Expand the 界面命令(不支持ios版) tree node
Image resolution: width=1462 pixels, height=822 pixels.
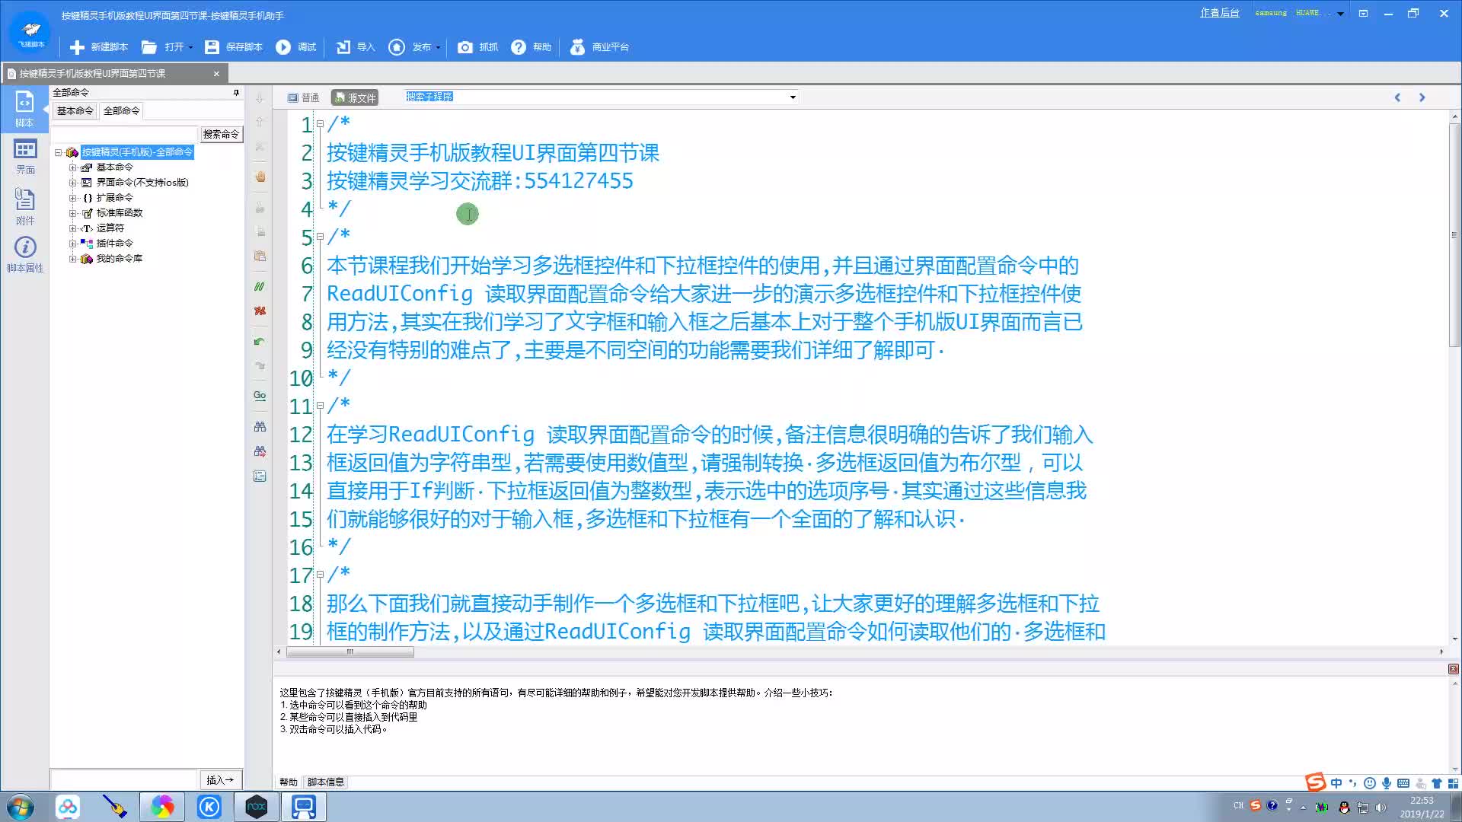[73, 183]
